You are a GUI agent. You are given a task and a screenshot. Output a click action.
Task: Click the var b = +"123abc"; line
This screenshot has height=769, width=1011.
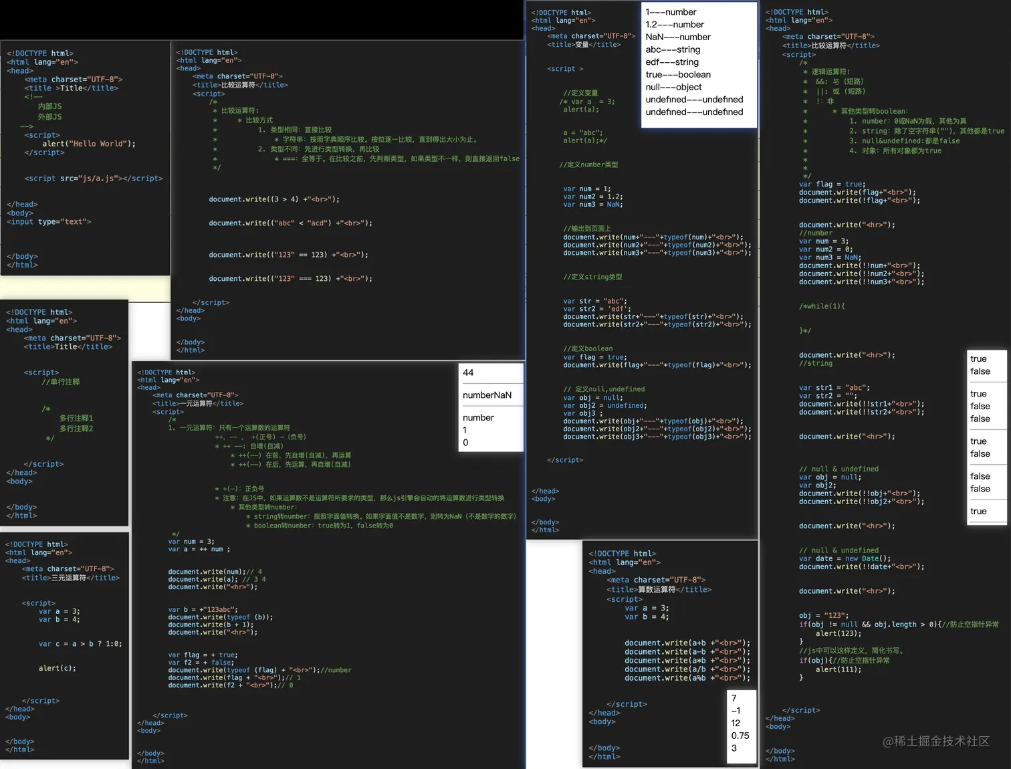pos(203,610)
